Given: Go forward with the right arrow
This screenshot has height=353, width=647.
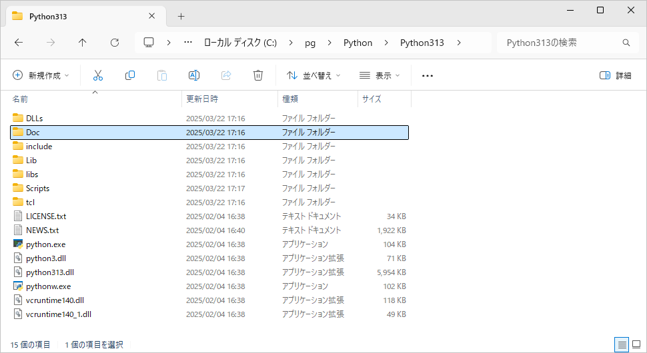Looking at the screenshot, I should click(51, 43).
